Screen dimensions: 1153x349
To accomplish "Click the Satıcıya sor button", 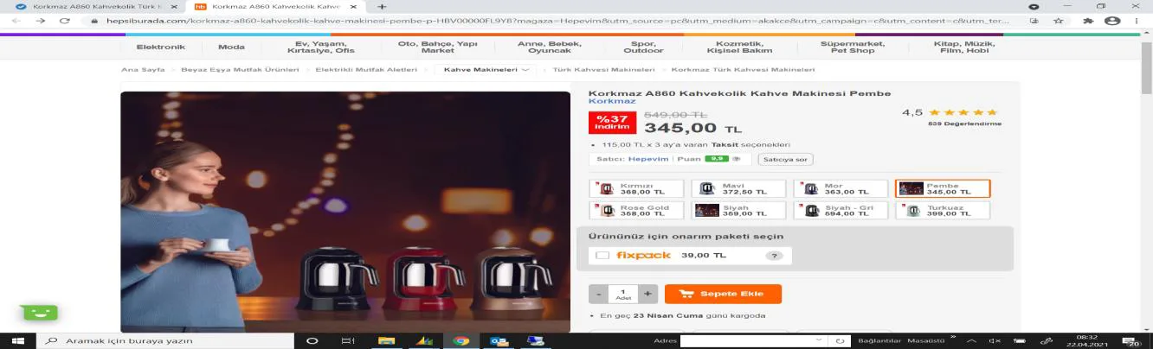I will (785, 159).
